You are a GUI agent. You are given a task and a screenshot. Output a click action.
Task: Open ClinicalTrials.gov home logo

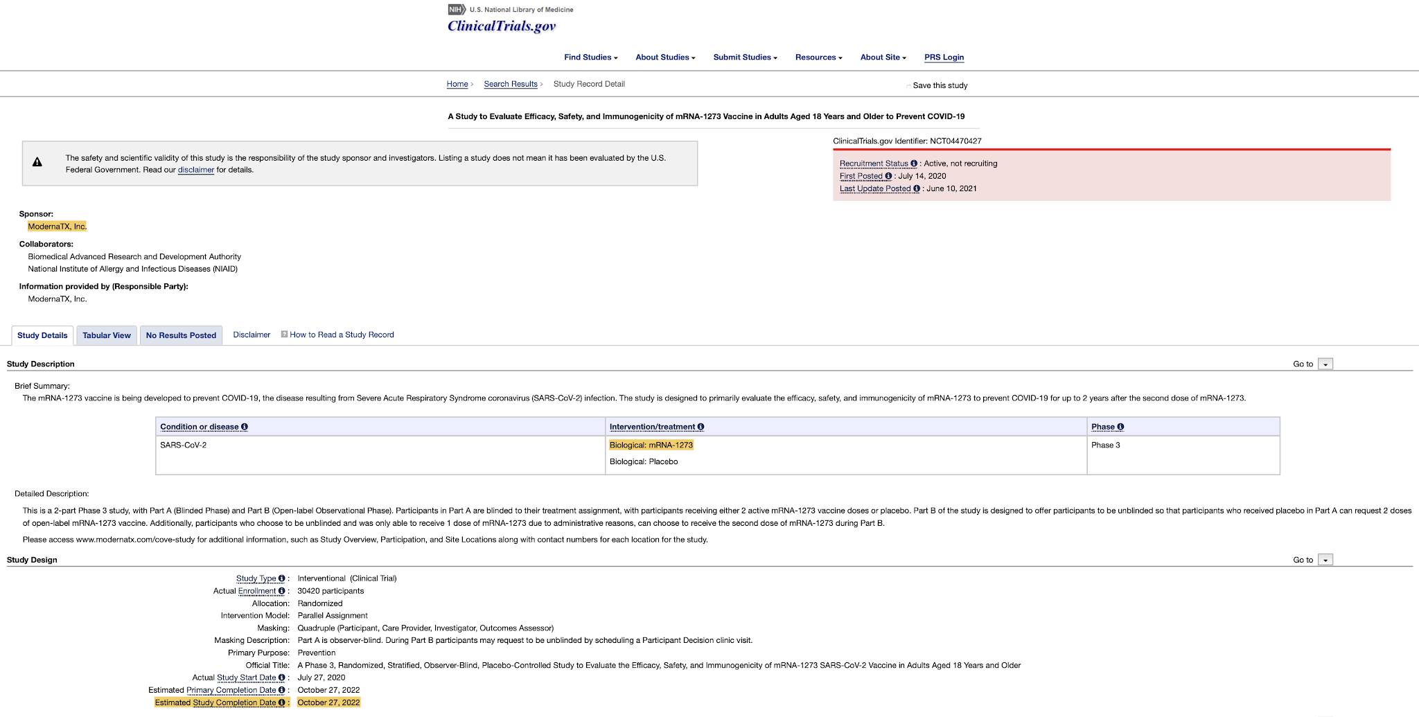click(x=502, y=26)
